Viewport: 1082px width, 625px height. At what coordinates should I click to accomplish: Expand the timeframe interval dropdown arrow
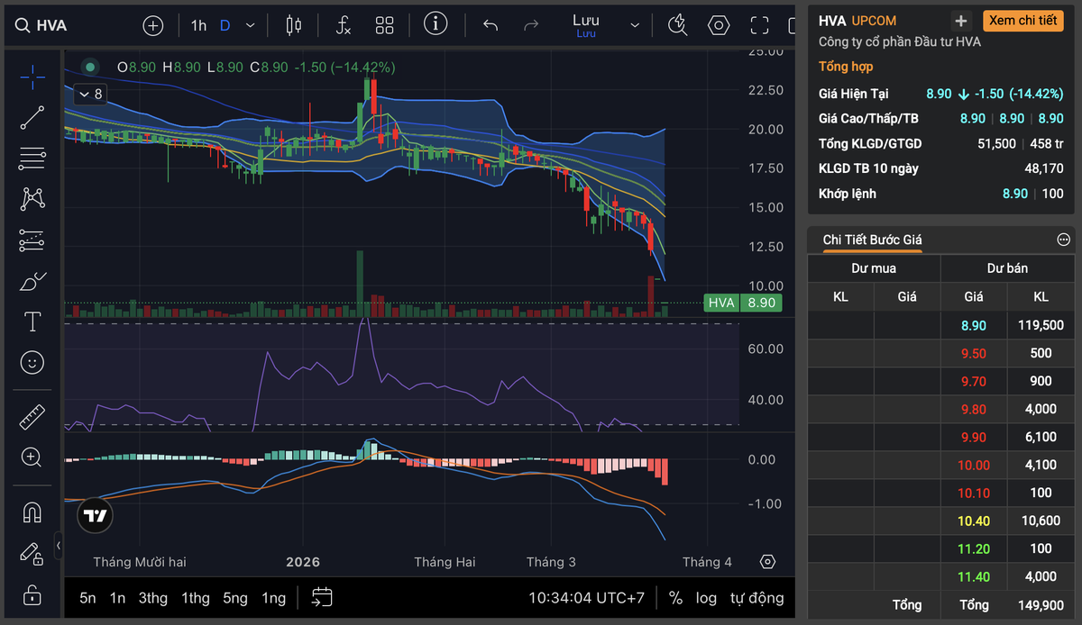[251, 25]
